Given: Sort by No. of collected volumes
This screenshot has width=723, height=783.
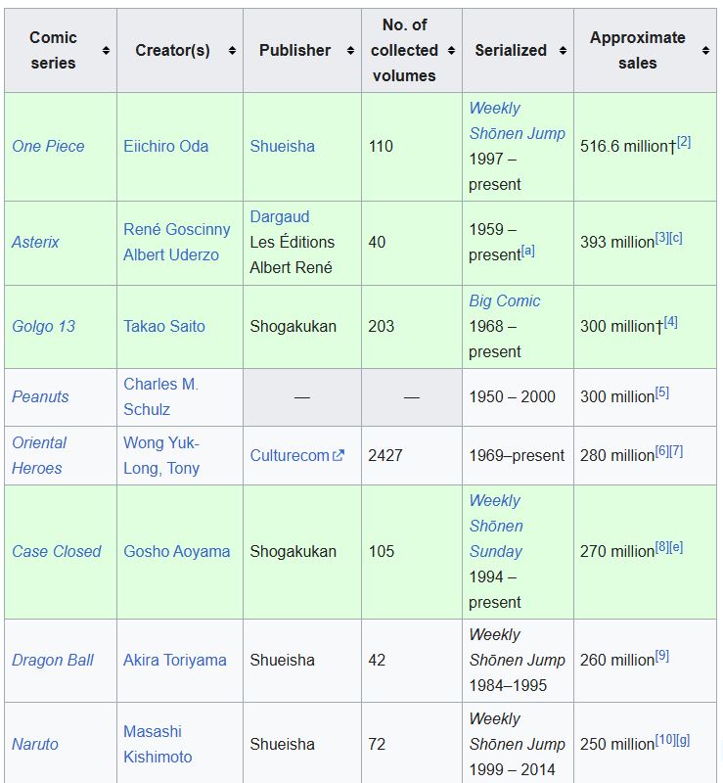Looking at the screenshot, I should 451,51.
